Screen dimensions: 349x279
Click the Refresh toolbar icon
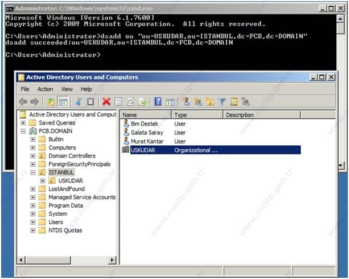pyautogui.click(x=130, y=102)
